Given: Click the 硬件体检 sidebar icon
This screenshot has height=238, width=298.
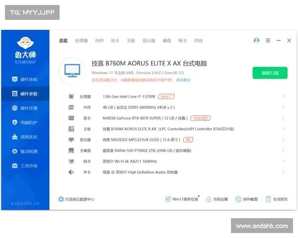Looking at the screenshot, I should [14, 79].
